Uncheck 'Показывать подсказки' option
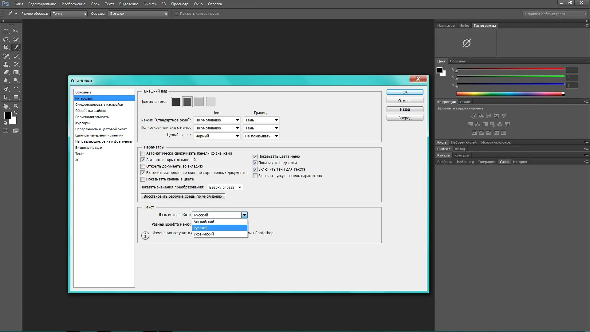This screenshot has width=590, height=332. coord(255,163)
